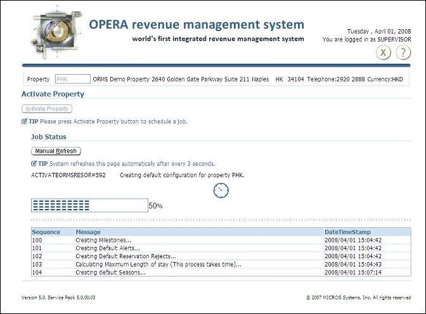Click tip checkmark icon under Manual Refresh
The image size is (426, 314).
pos(34,163)
